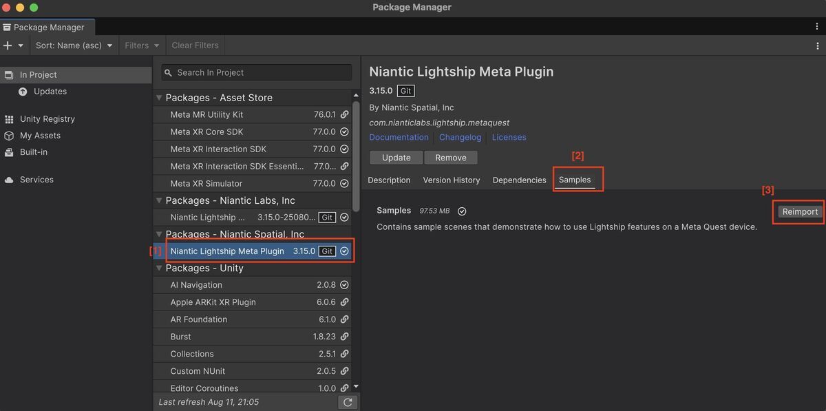This screenshot has height=411, width=826.
Task: Click link icon on Meta MR Utility Kit
Action: (x=344, y=115)
